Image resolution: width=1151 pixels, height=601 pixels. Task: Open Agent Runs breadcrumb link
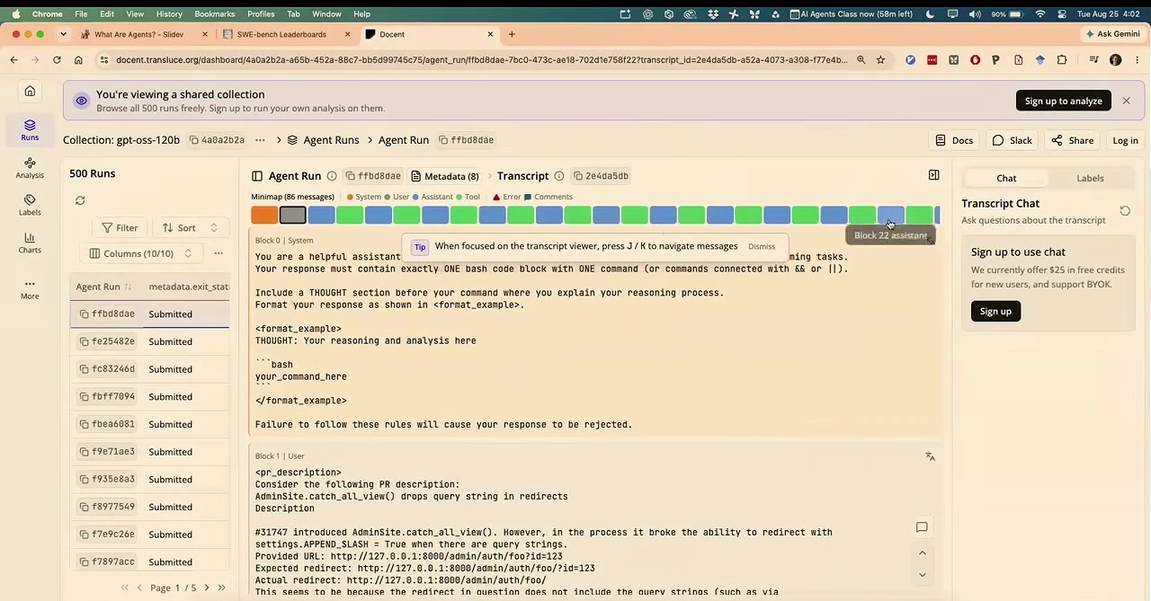tap(324, 140)
